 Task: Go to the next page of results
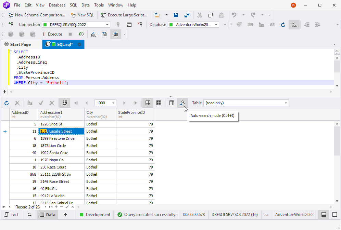coord(124,103)
